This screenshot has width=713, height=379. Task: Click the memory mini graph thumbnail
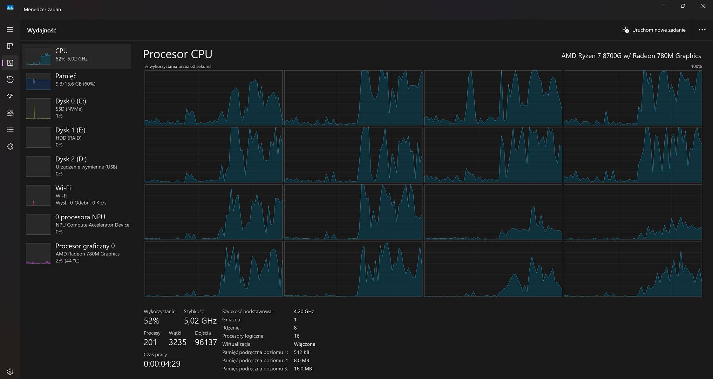pos(39,81)
